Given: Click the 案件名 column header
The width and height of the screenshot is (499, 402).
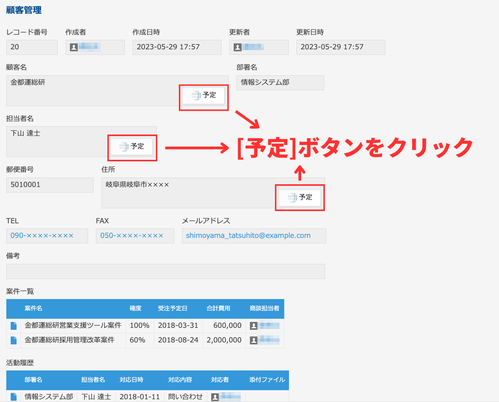Looking at the screenshot, I should pos(34,309).
